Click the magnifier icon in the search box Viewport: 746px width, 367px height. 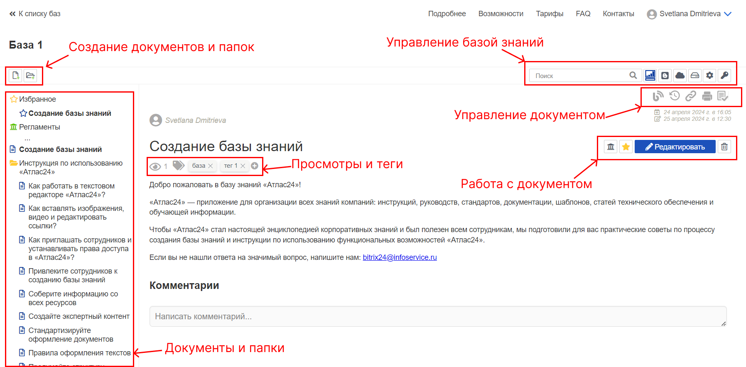(633, 75)
